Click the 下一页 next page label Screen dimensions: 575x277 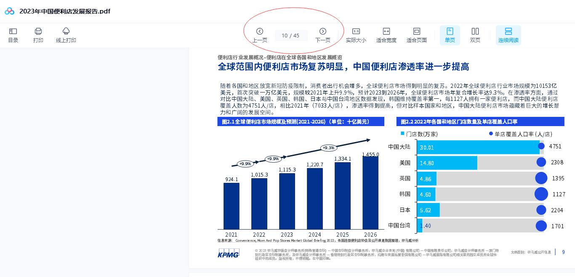pos(323,40)
